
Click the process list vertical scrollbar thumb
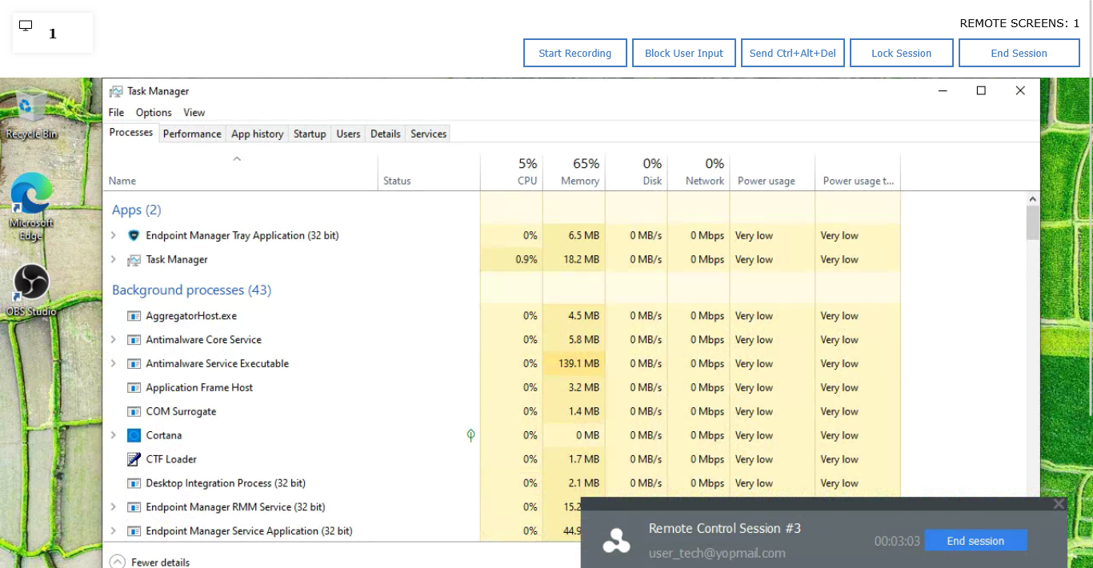1033,222
